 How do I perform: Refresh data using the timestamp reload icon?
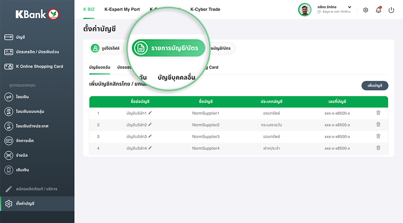coord(319,12)
